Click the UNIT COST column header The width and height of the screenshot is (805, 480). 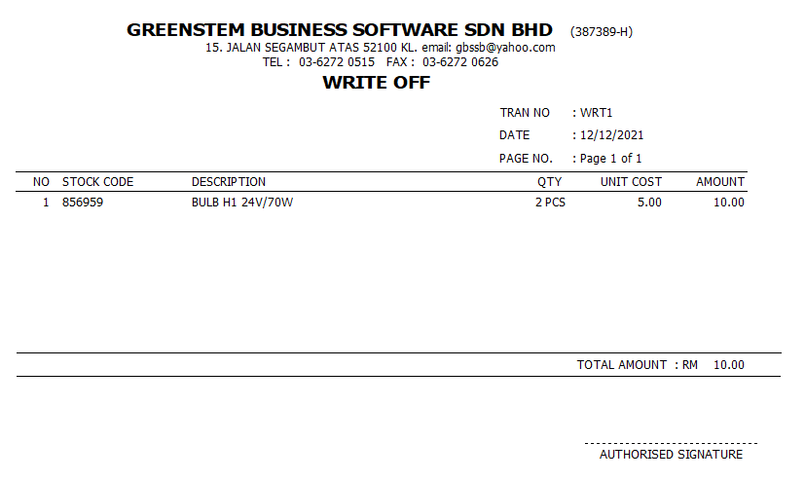coord(631,182)
